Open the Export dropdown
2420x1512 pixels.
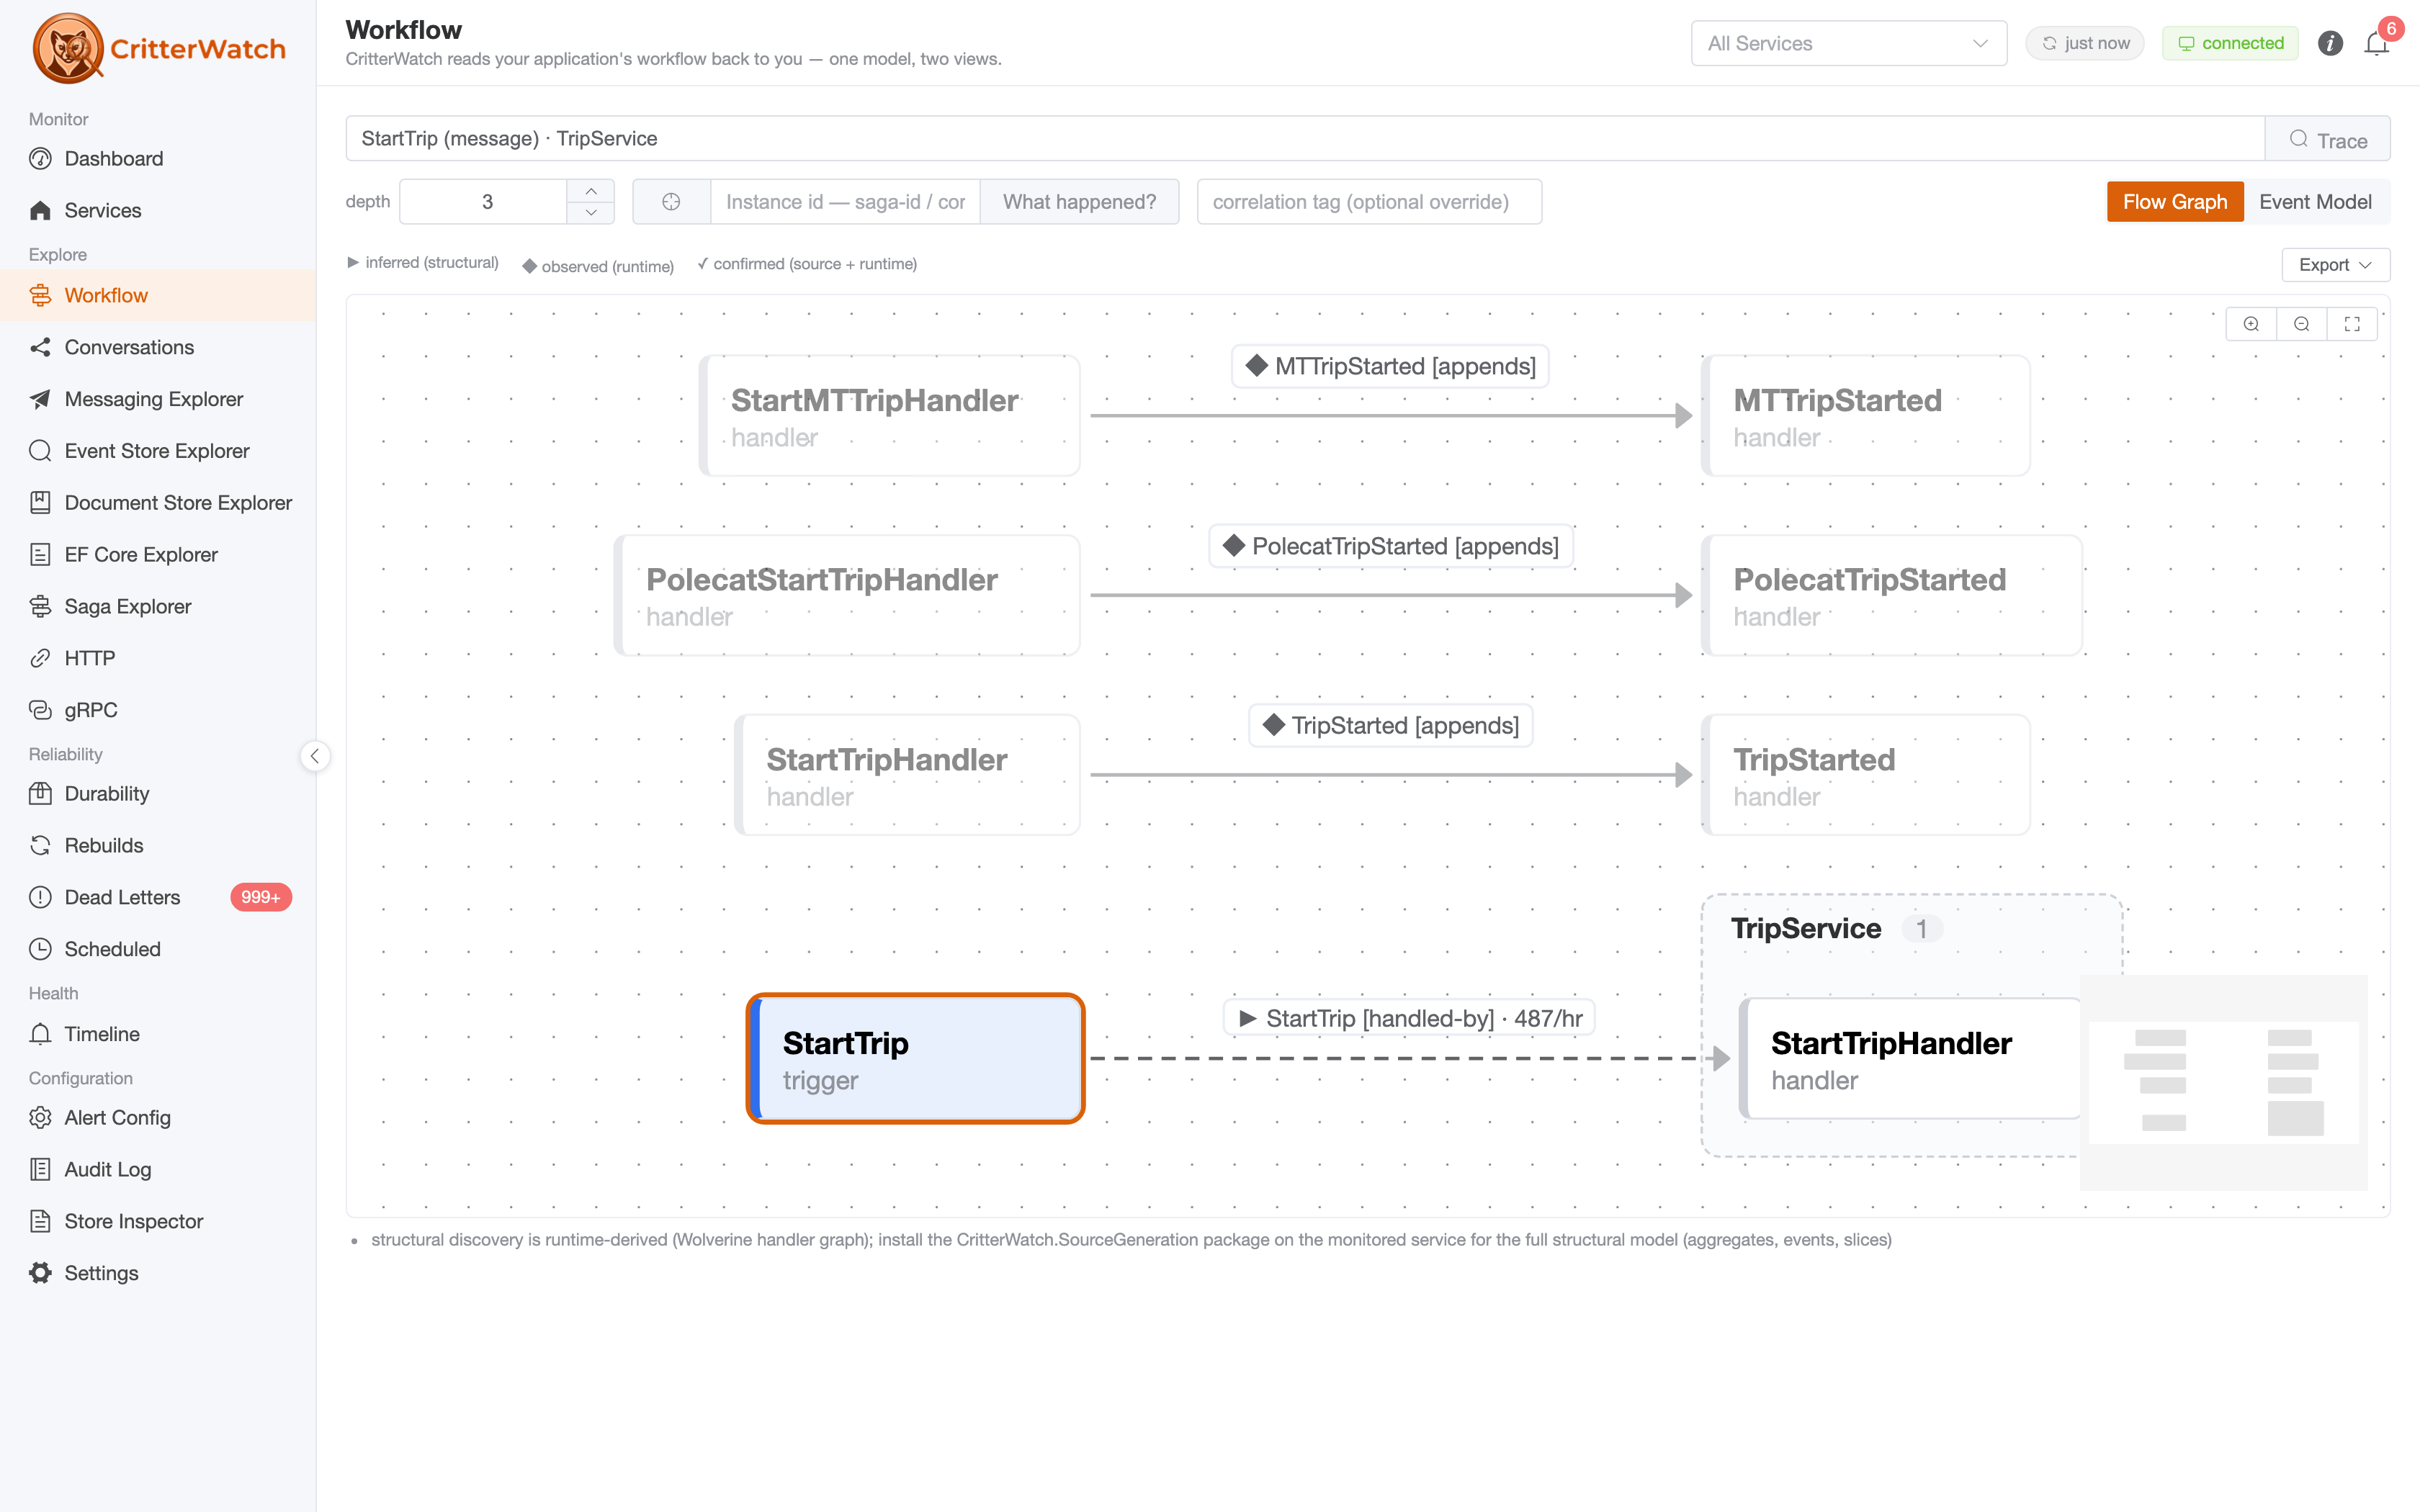[2335, 265]
